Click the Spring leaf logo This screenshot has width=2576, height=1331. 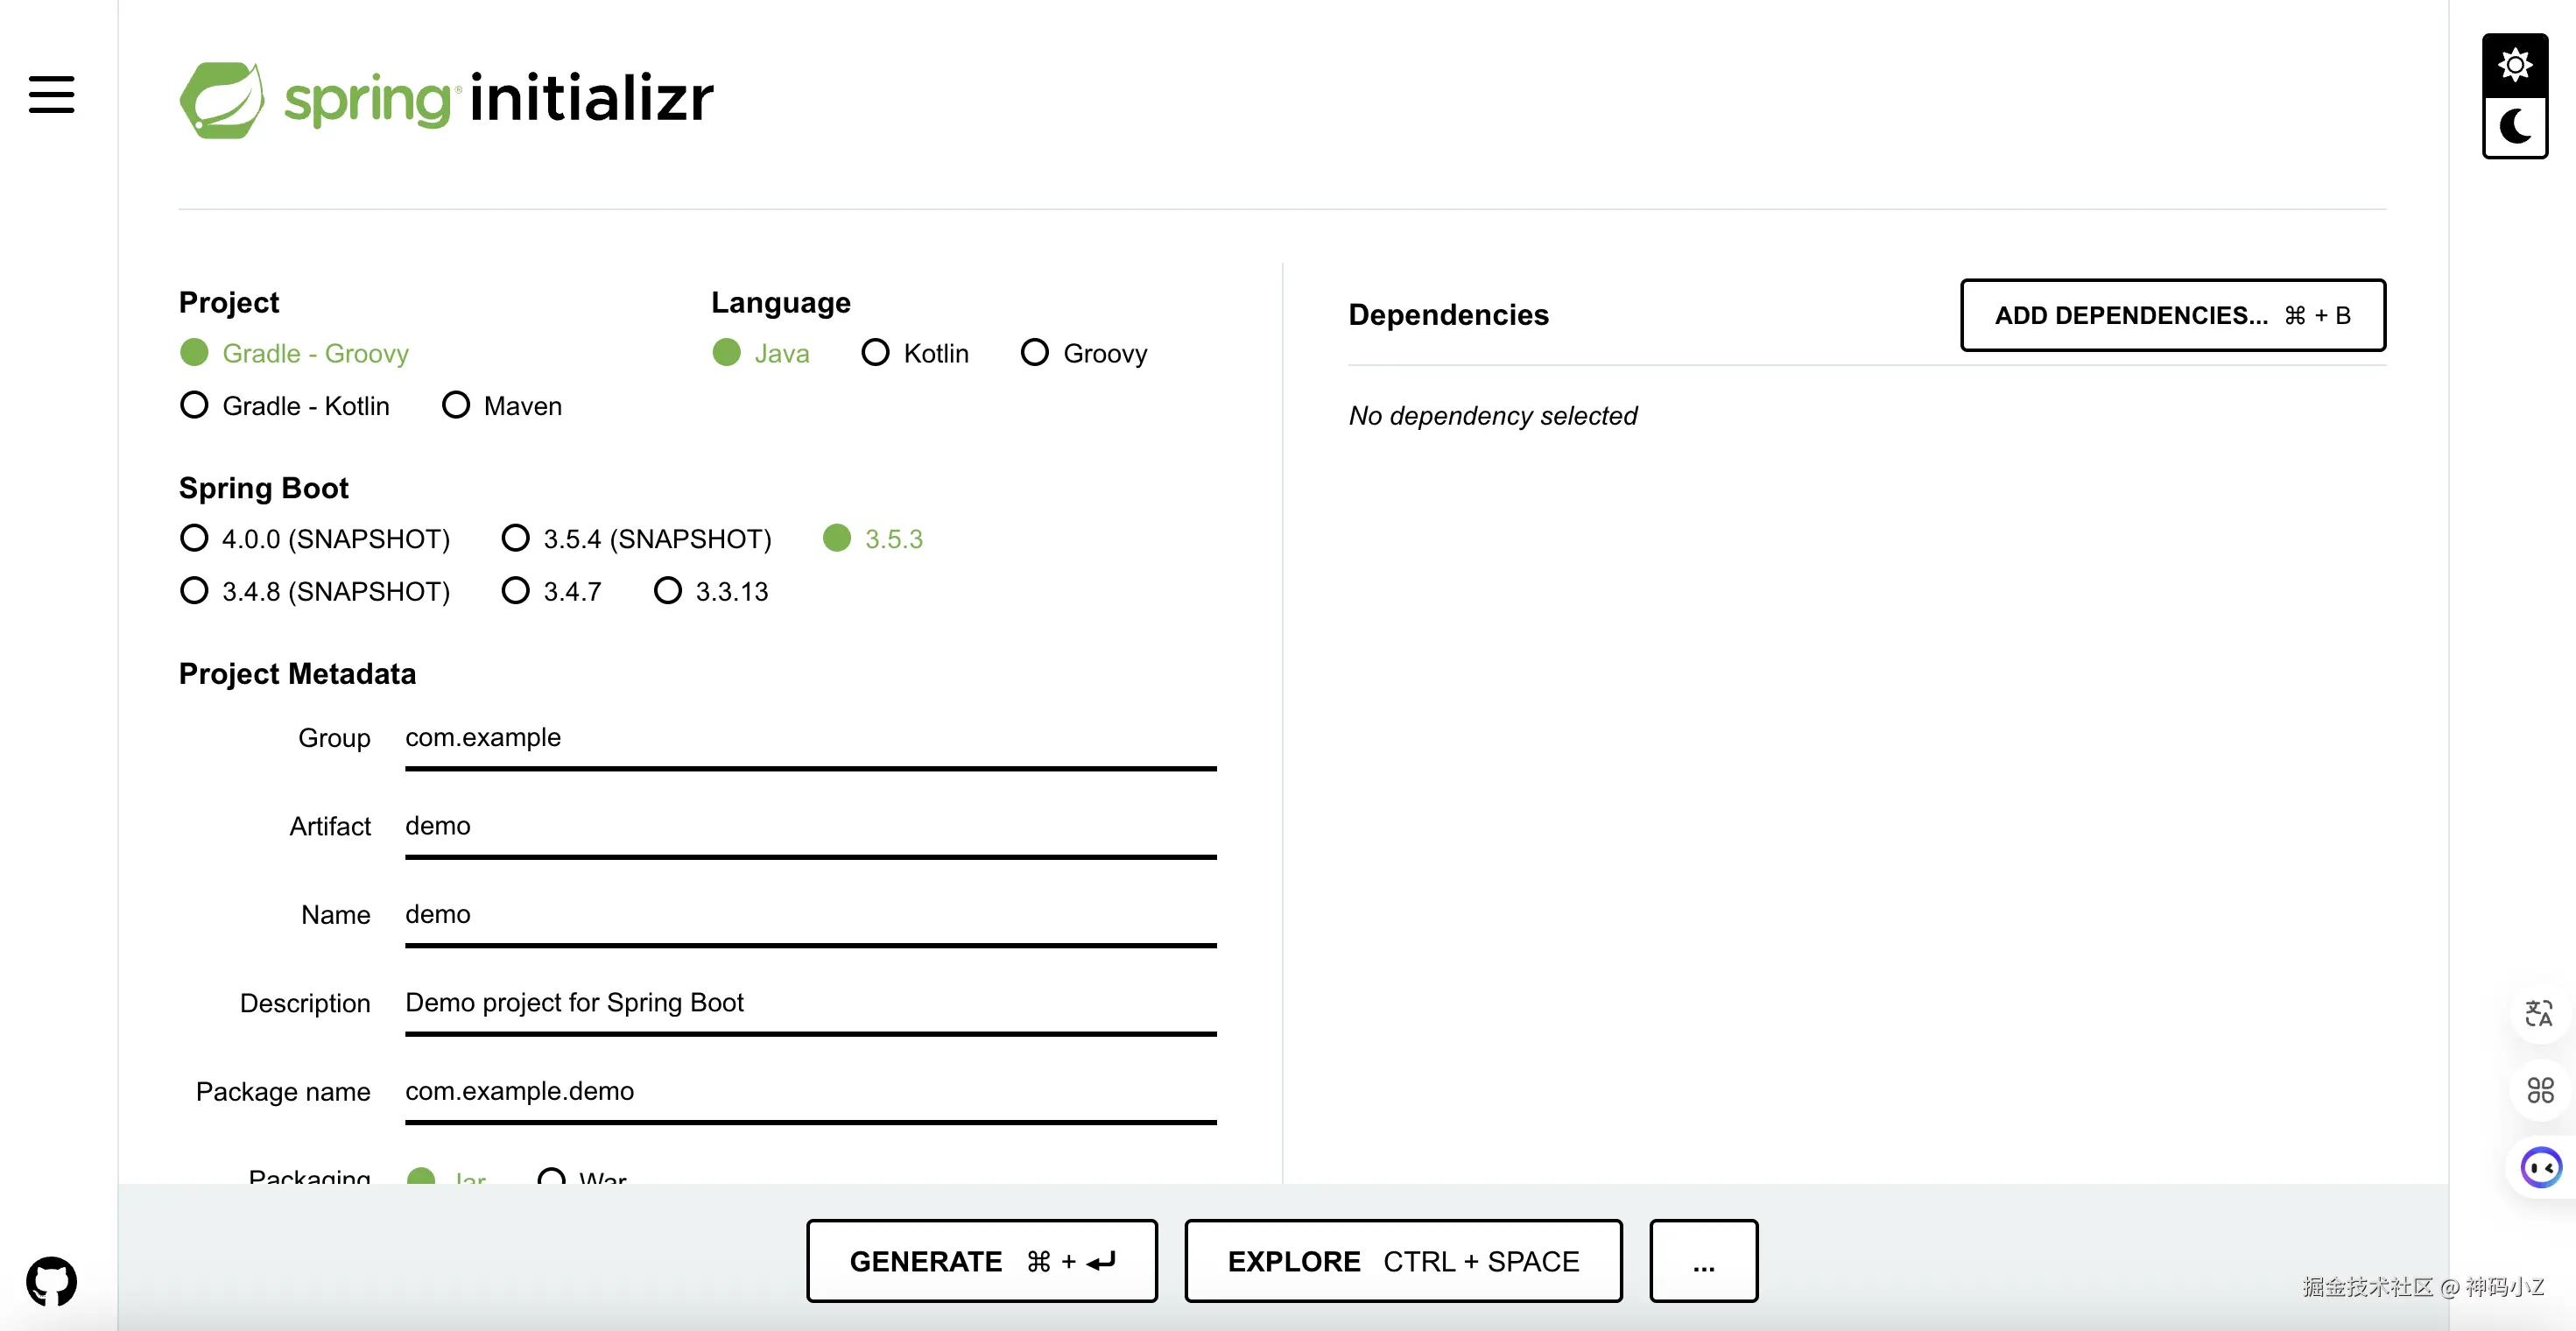(222, 100)
